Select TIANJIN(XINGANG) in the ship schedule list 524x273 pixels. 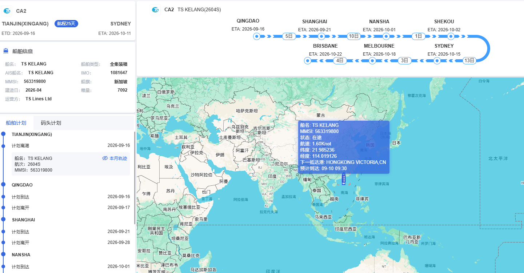[x=32, y=134]
